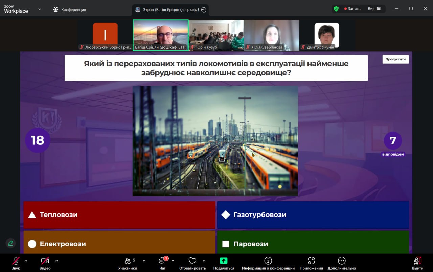Open the three-dot options on the Экран tab
Viewport: 433px width, 272px height.
(x=204, y=10)
